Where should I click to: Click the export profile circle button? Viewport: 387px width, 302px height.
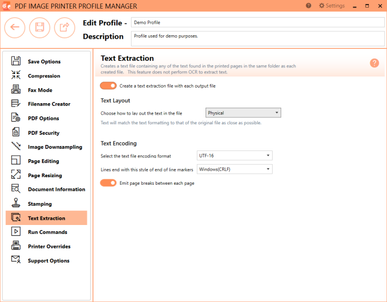[64, 28]
